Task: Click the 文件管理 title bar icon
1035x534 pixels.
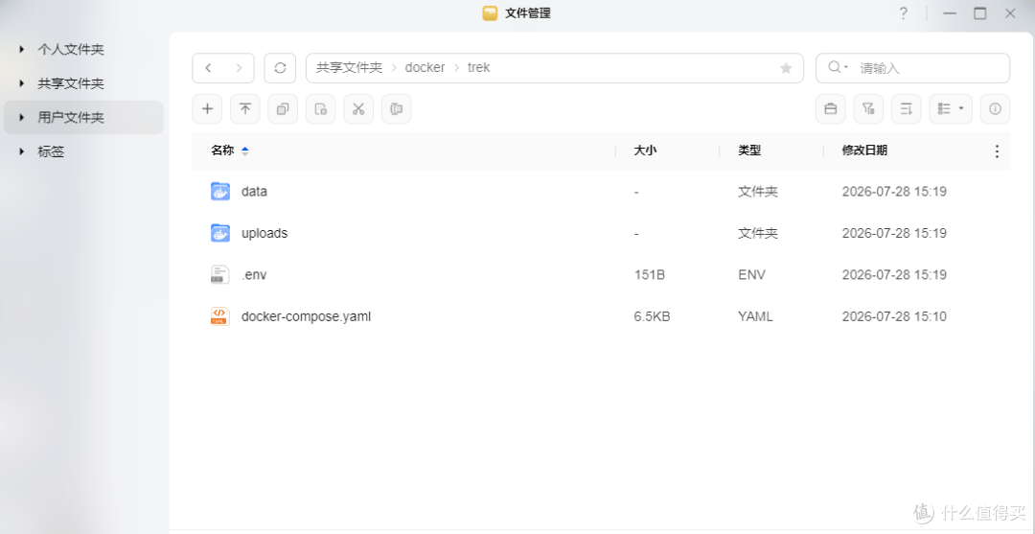Action: pyautogui.click(x=490, y=13)
